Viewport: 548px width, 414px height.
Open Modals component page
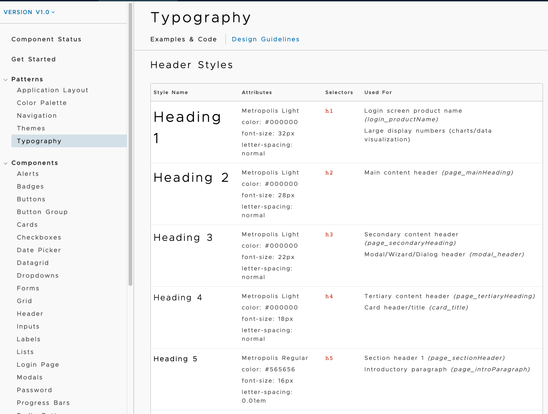(30, 378)
